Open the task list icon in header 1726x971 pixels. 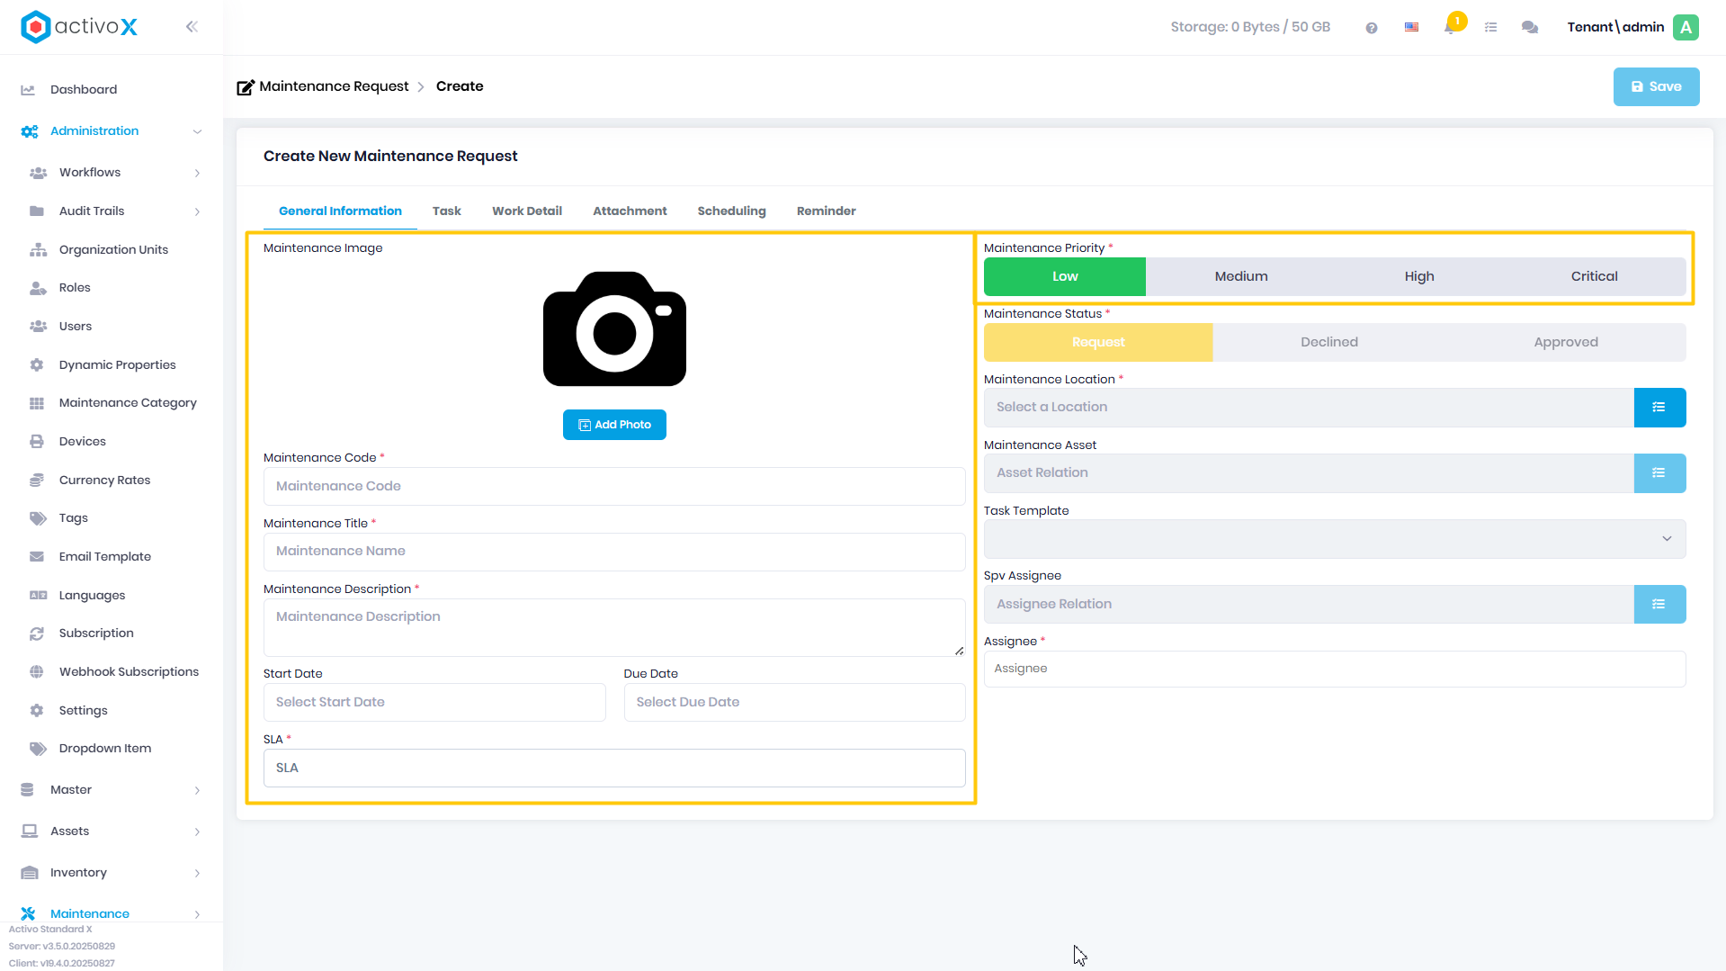(x=1490, y=28)
